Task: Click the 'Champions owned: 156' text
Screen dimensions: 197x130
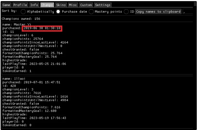Action: tap(21, 19)
